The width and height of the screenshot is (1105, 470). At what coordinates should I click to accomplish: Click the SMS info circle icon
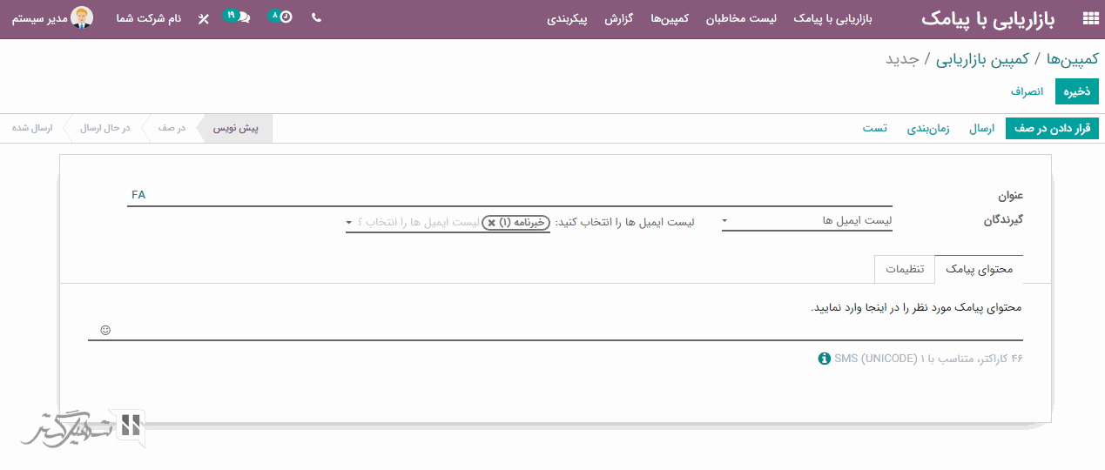coord(824,359)
